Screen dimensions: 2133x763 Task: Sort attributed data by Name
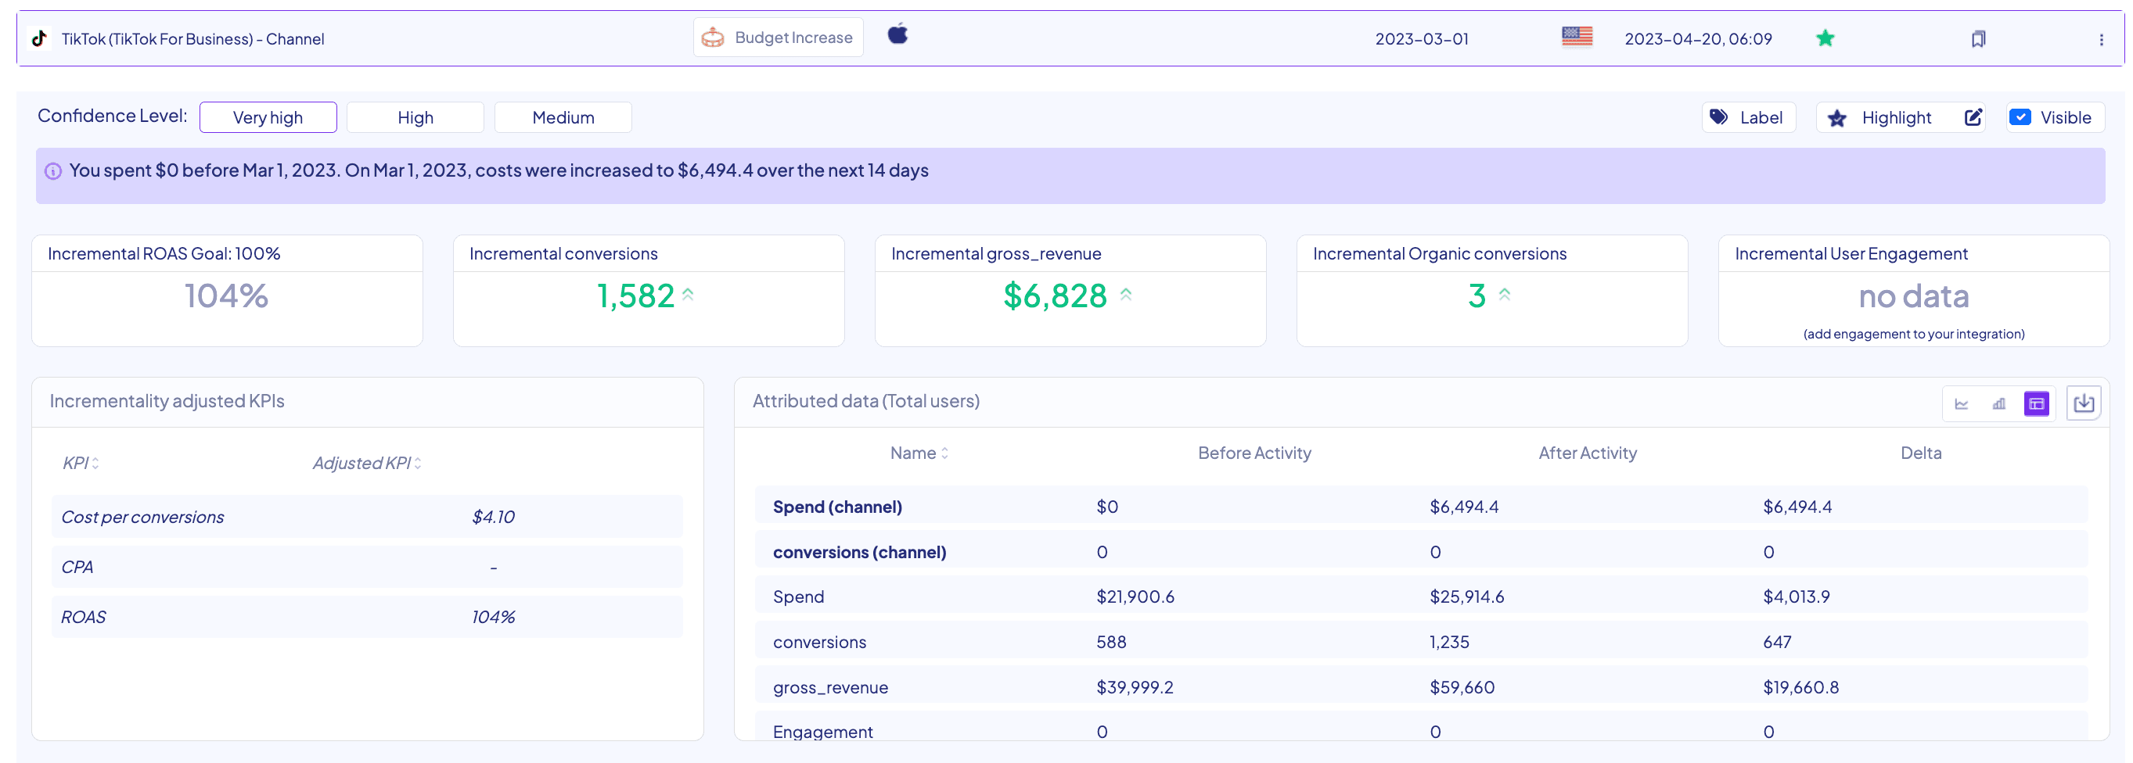coord(919,453)
